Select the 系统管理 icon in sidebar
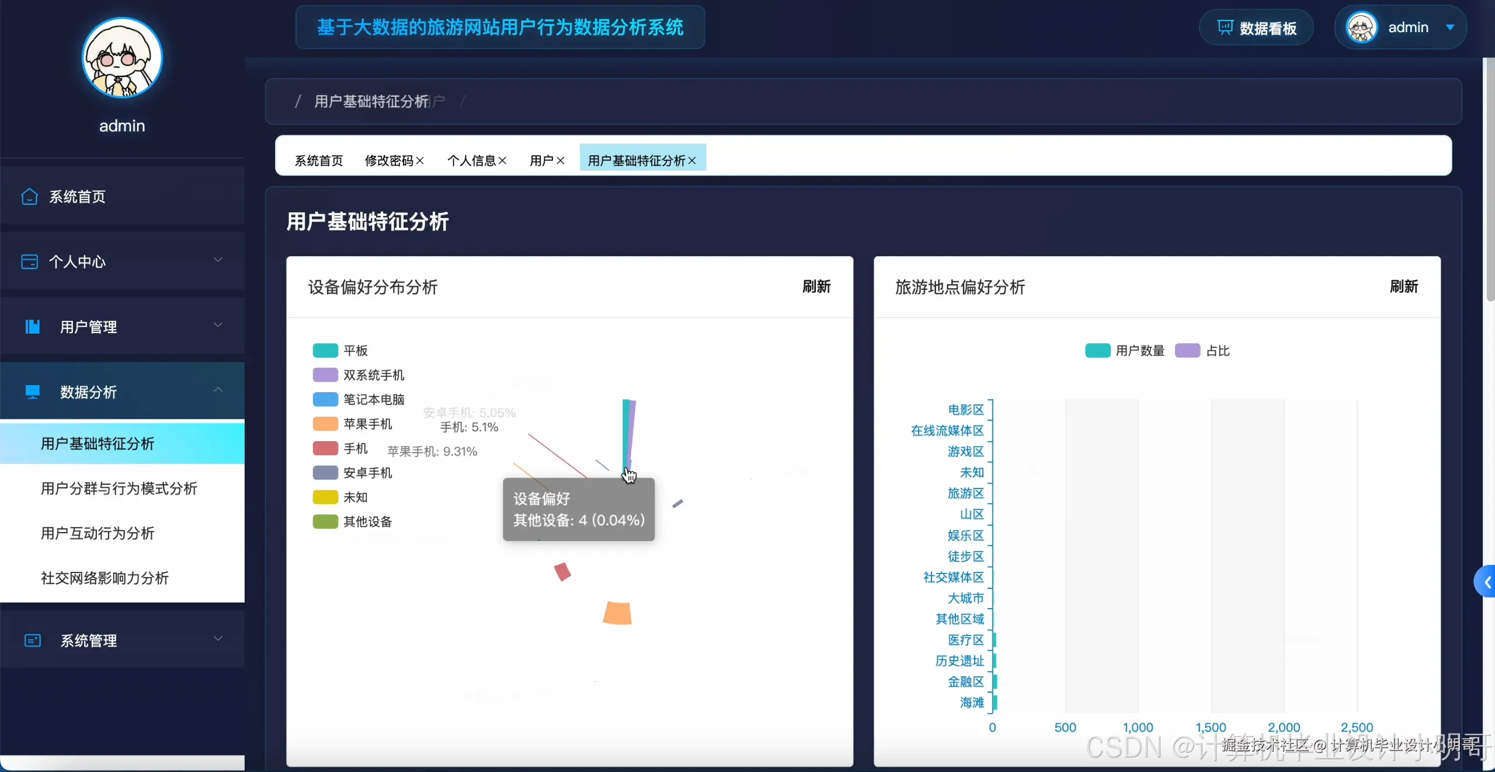 click(33, 640)
